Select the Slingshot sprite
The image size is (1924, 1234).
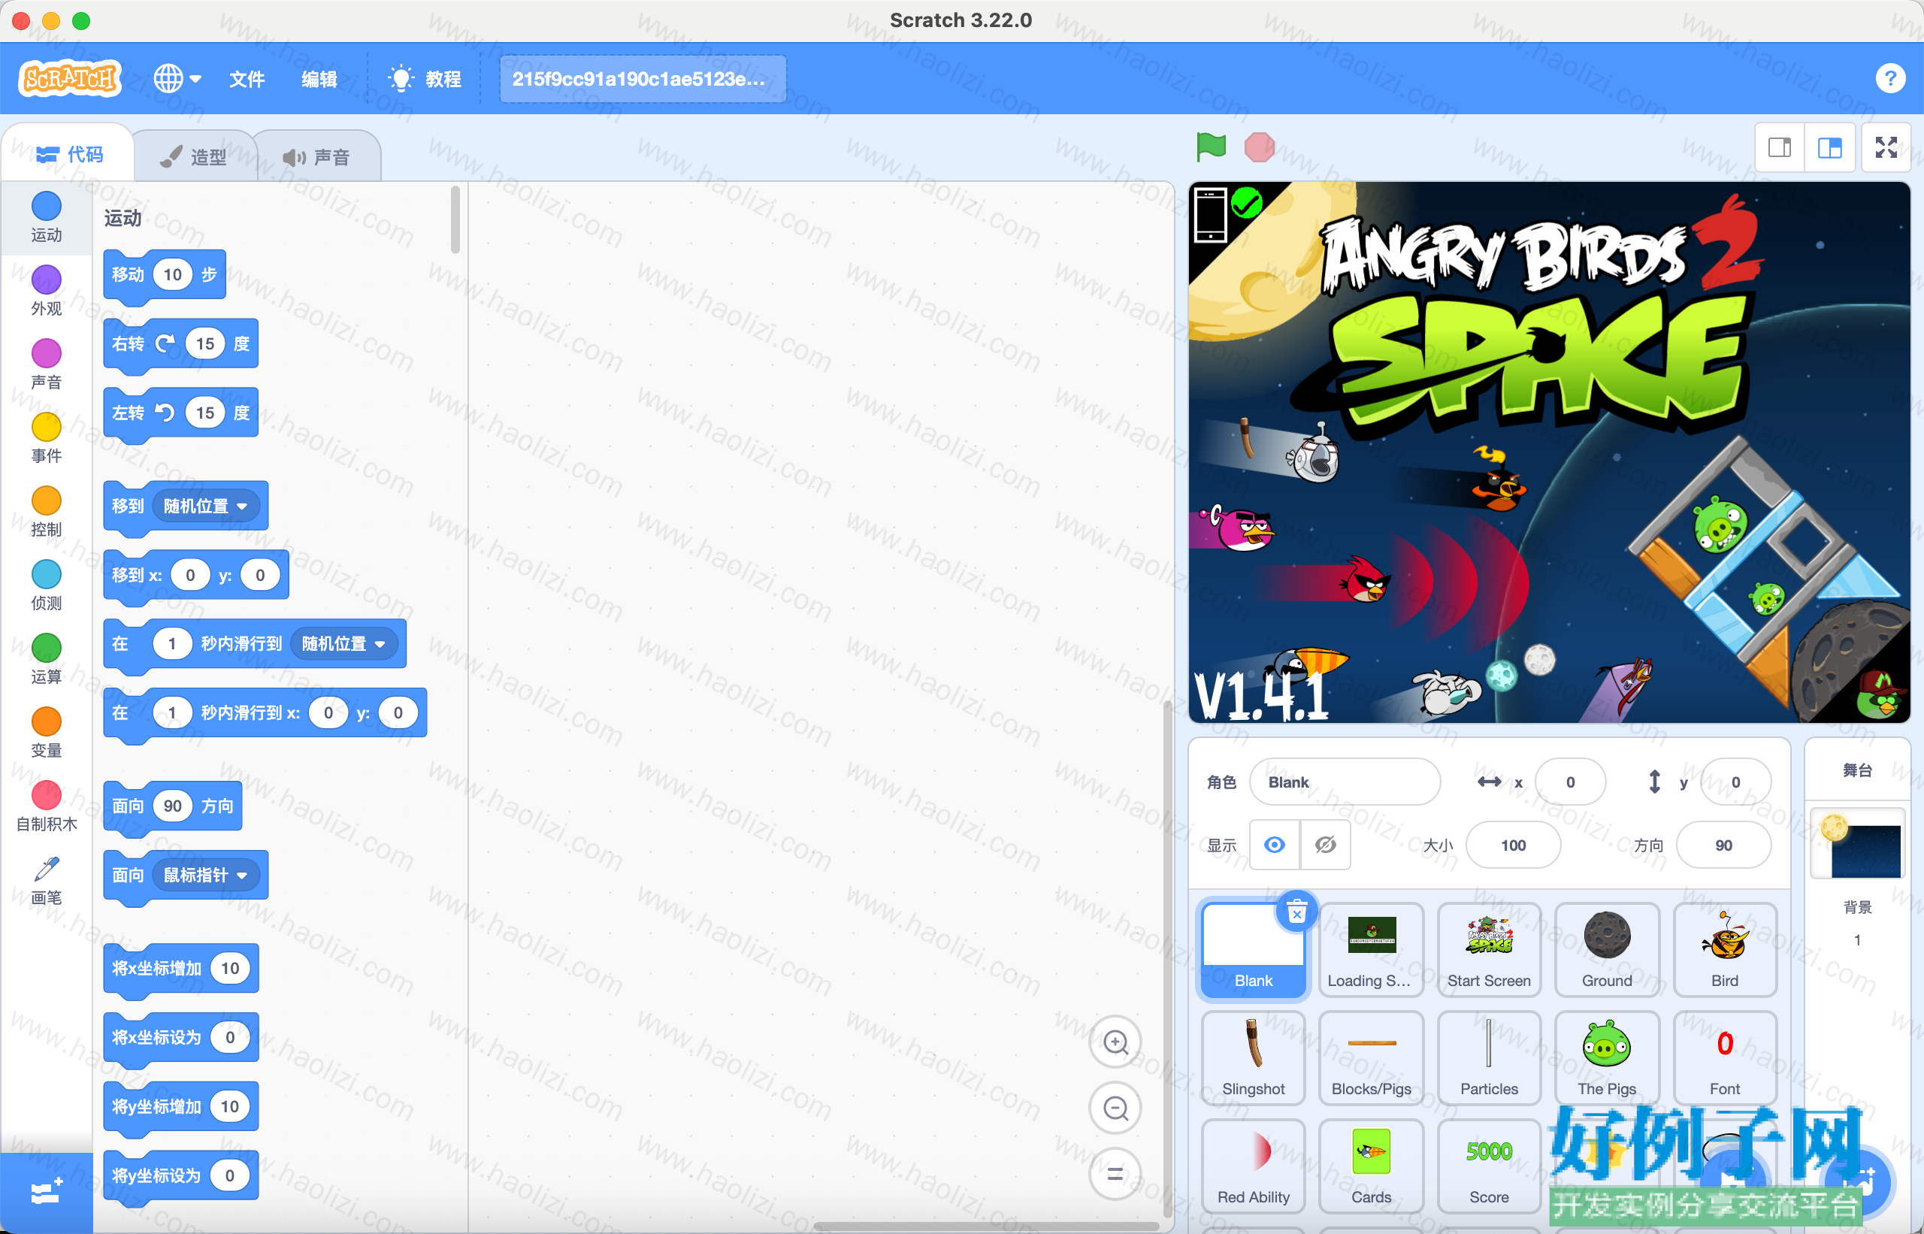click(x=1254, y=1057)
